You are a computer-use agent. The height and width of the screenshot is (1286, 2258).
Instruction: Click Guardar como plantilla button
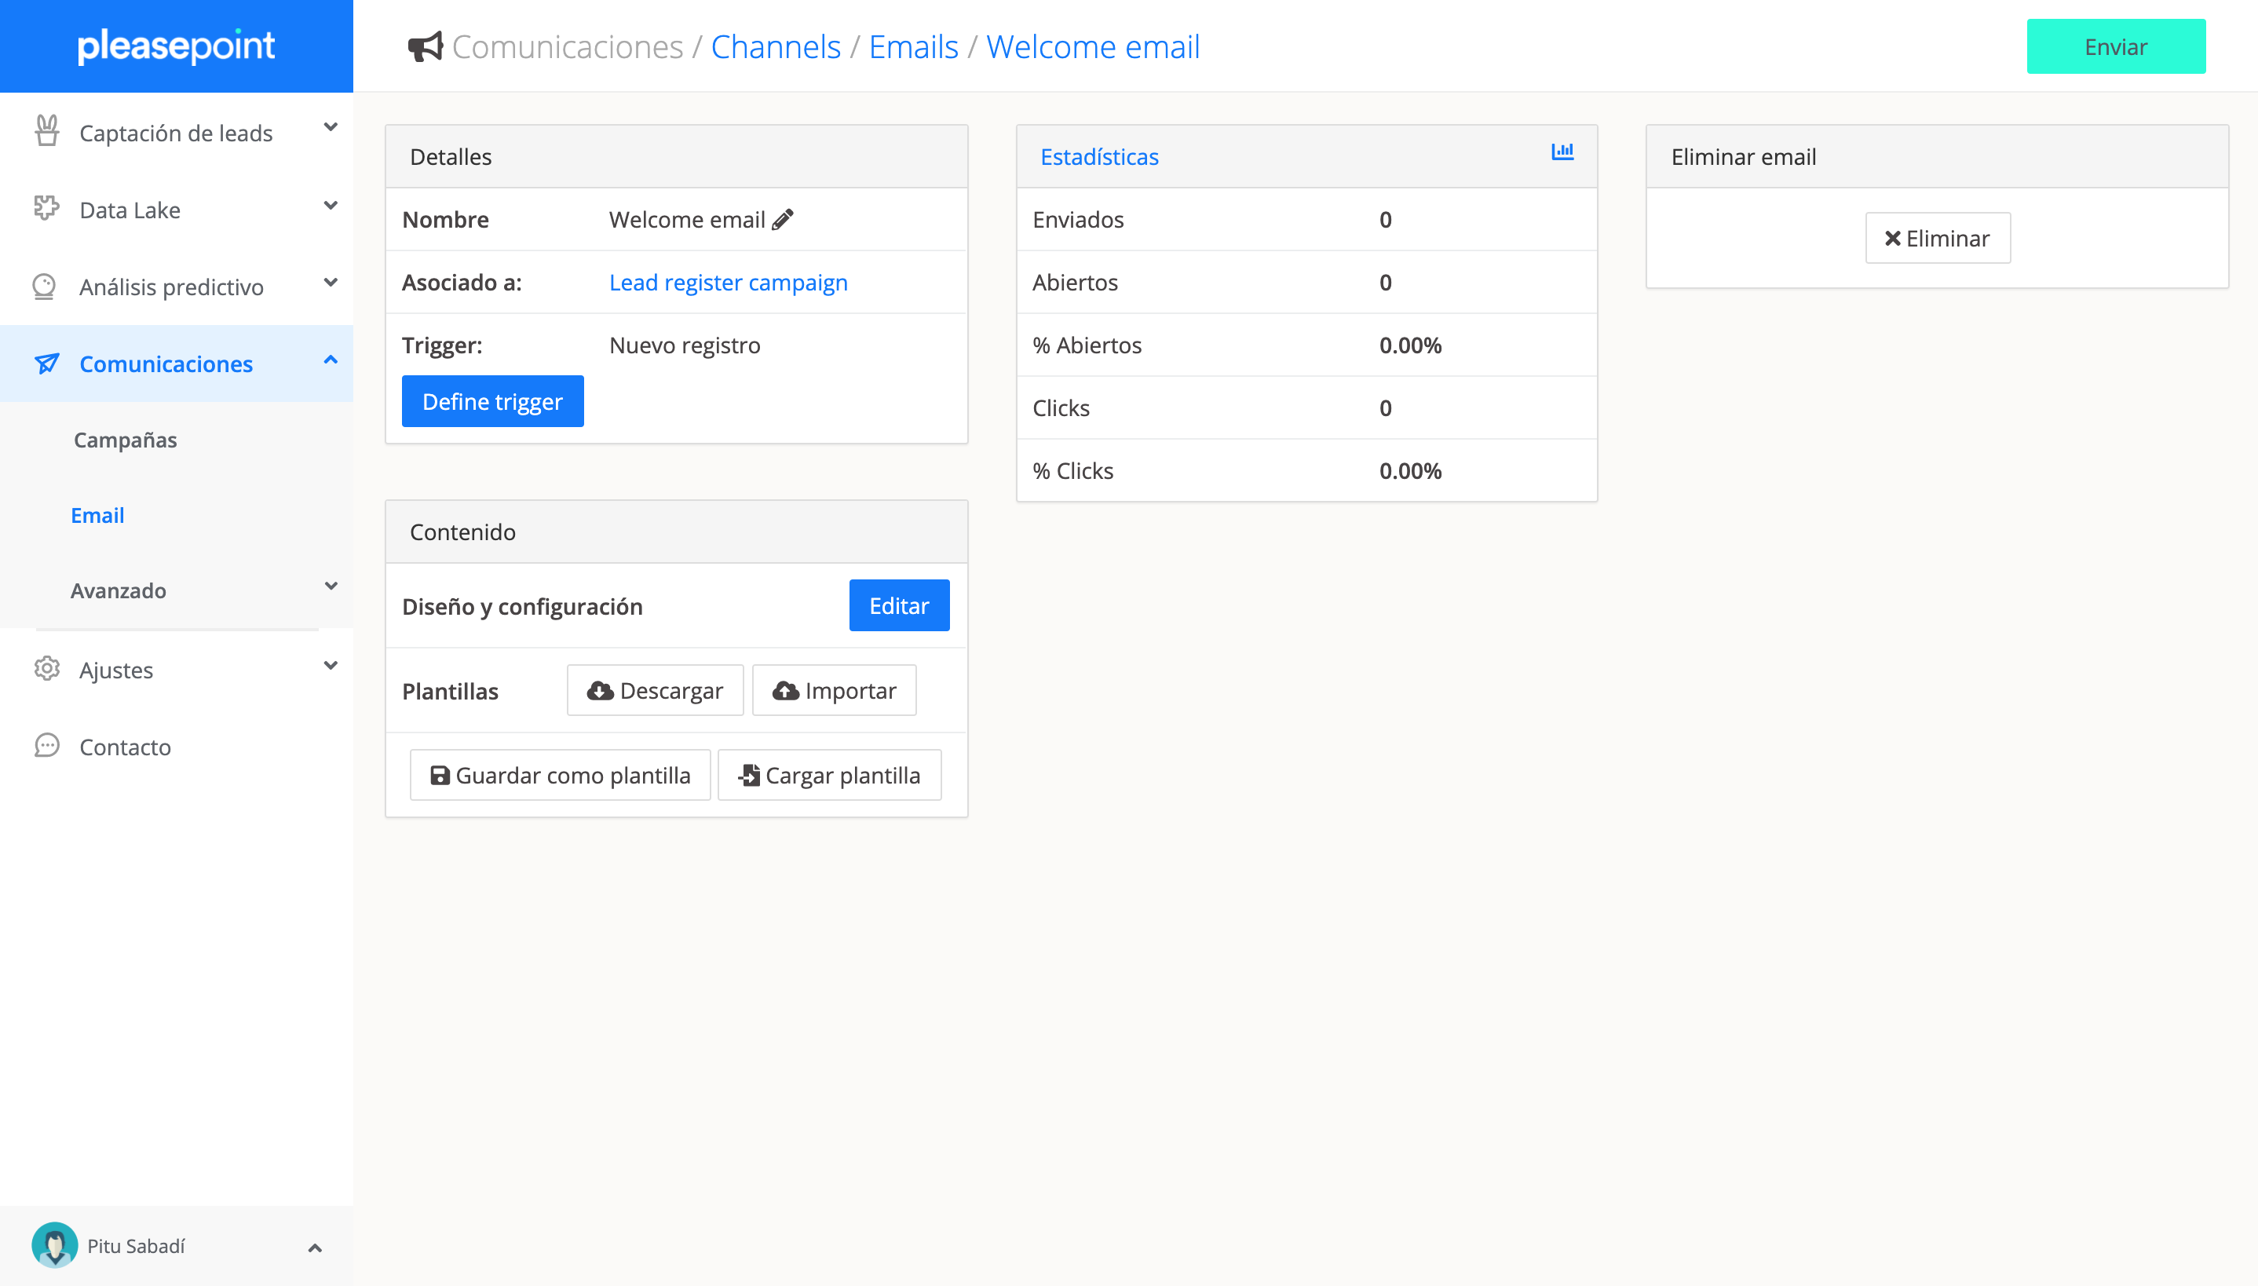[560, 775]
